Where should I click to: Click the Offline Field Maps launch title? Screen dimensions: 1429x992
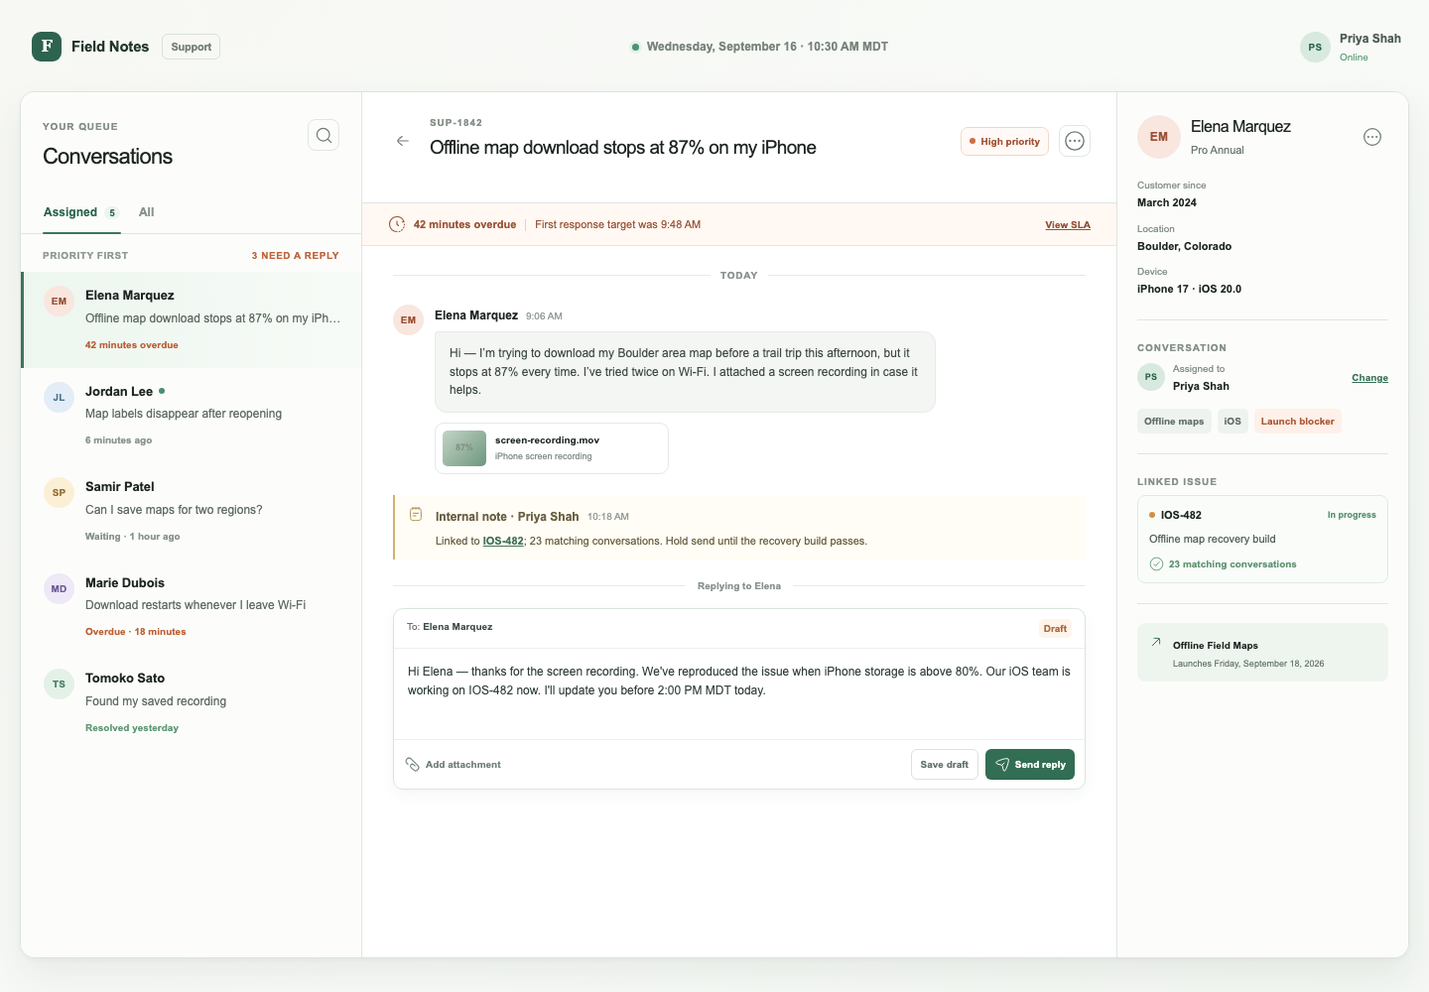click(1216, 646)
